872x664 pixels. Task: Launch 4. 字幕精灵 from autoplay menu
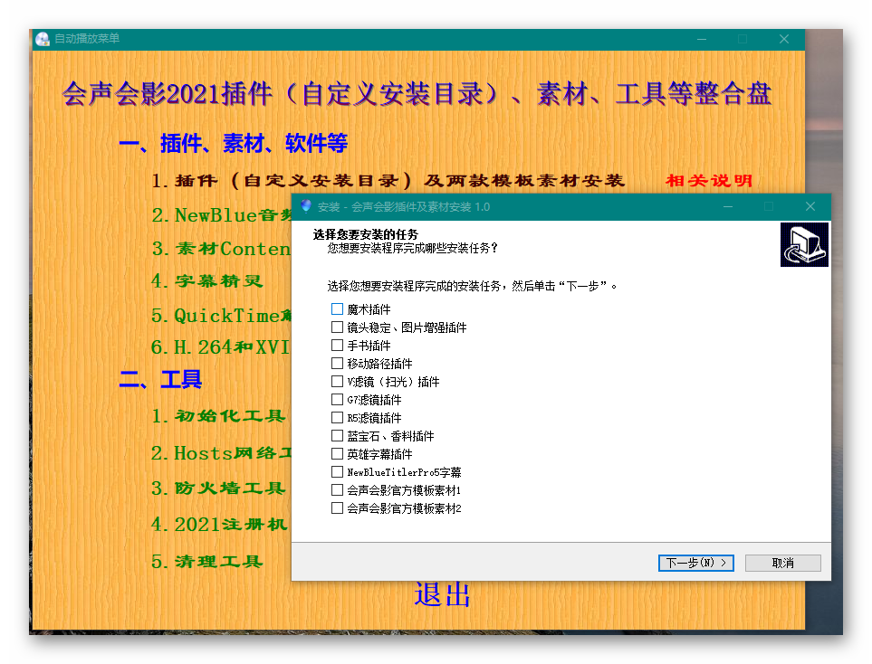click(x=206, y=280)
